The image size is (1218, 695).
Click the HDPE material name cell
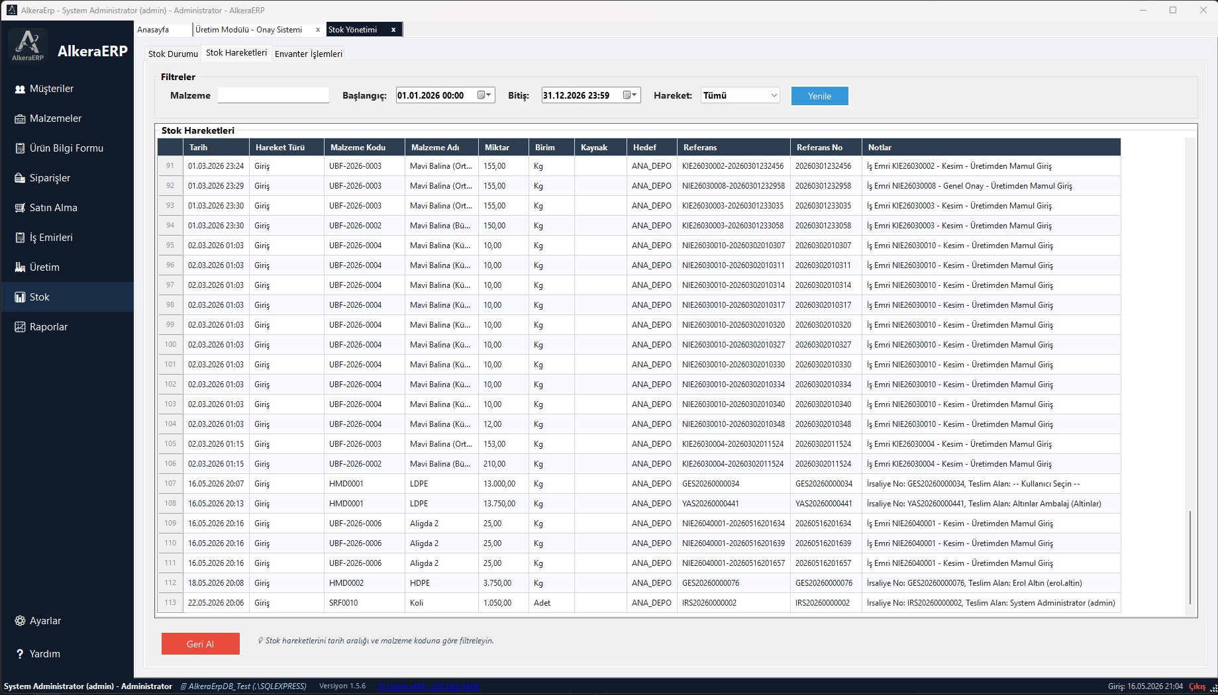point(442,583)
